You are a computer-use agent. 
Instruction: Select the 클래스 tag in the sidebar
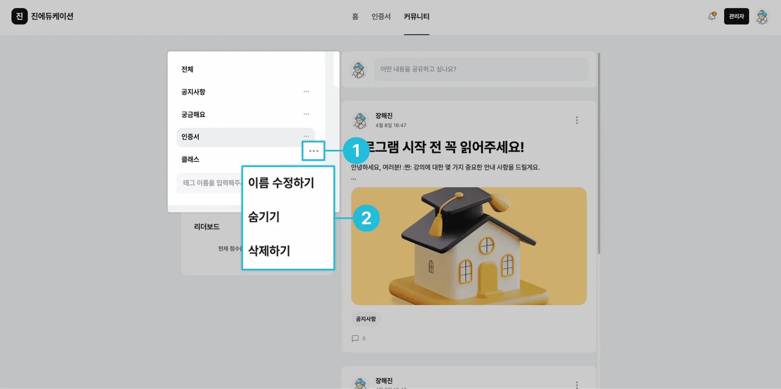[x=190, y=160]
